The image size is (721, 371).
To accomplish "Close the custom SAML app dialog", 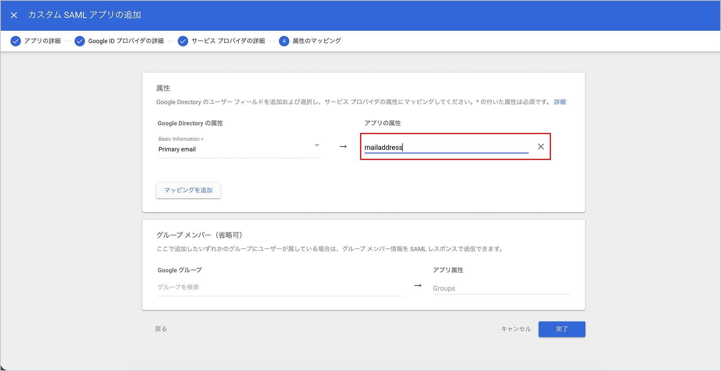I will pos(14,15).
